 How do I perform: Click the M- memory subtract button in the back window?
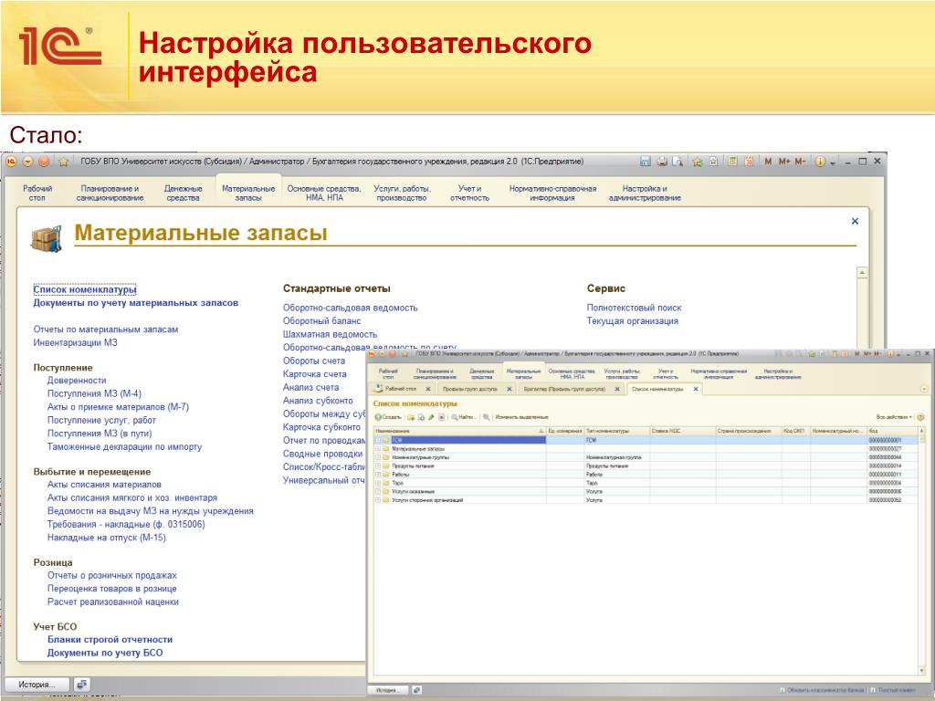tap(800, 162)
